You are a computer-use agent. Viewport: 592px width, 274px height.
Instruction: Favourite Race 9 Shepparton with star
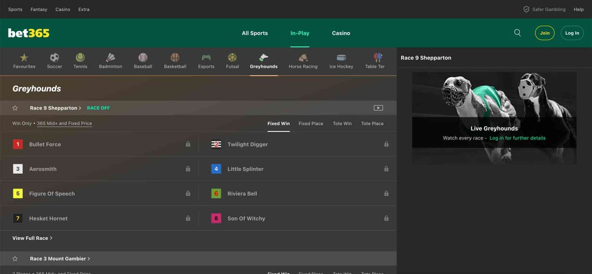(15, 108)
